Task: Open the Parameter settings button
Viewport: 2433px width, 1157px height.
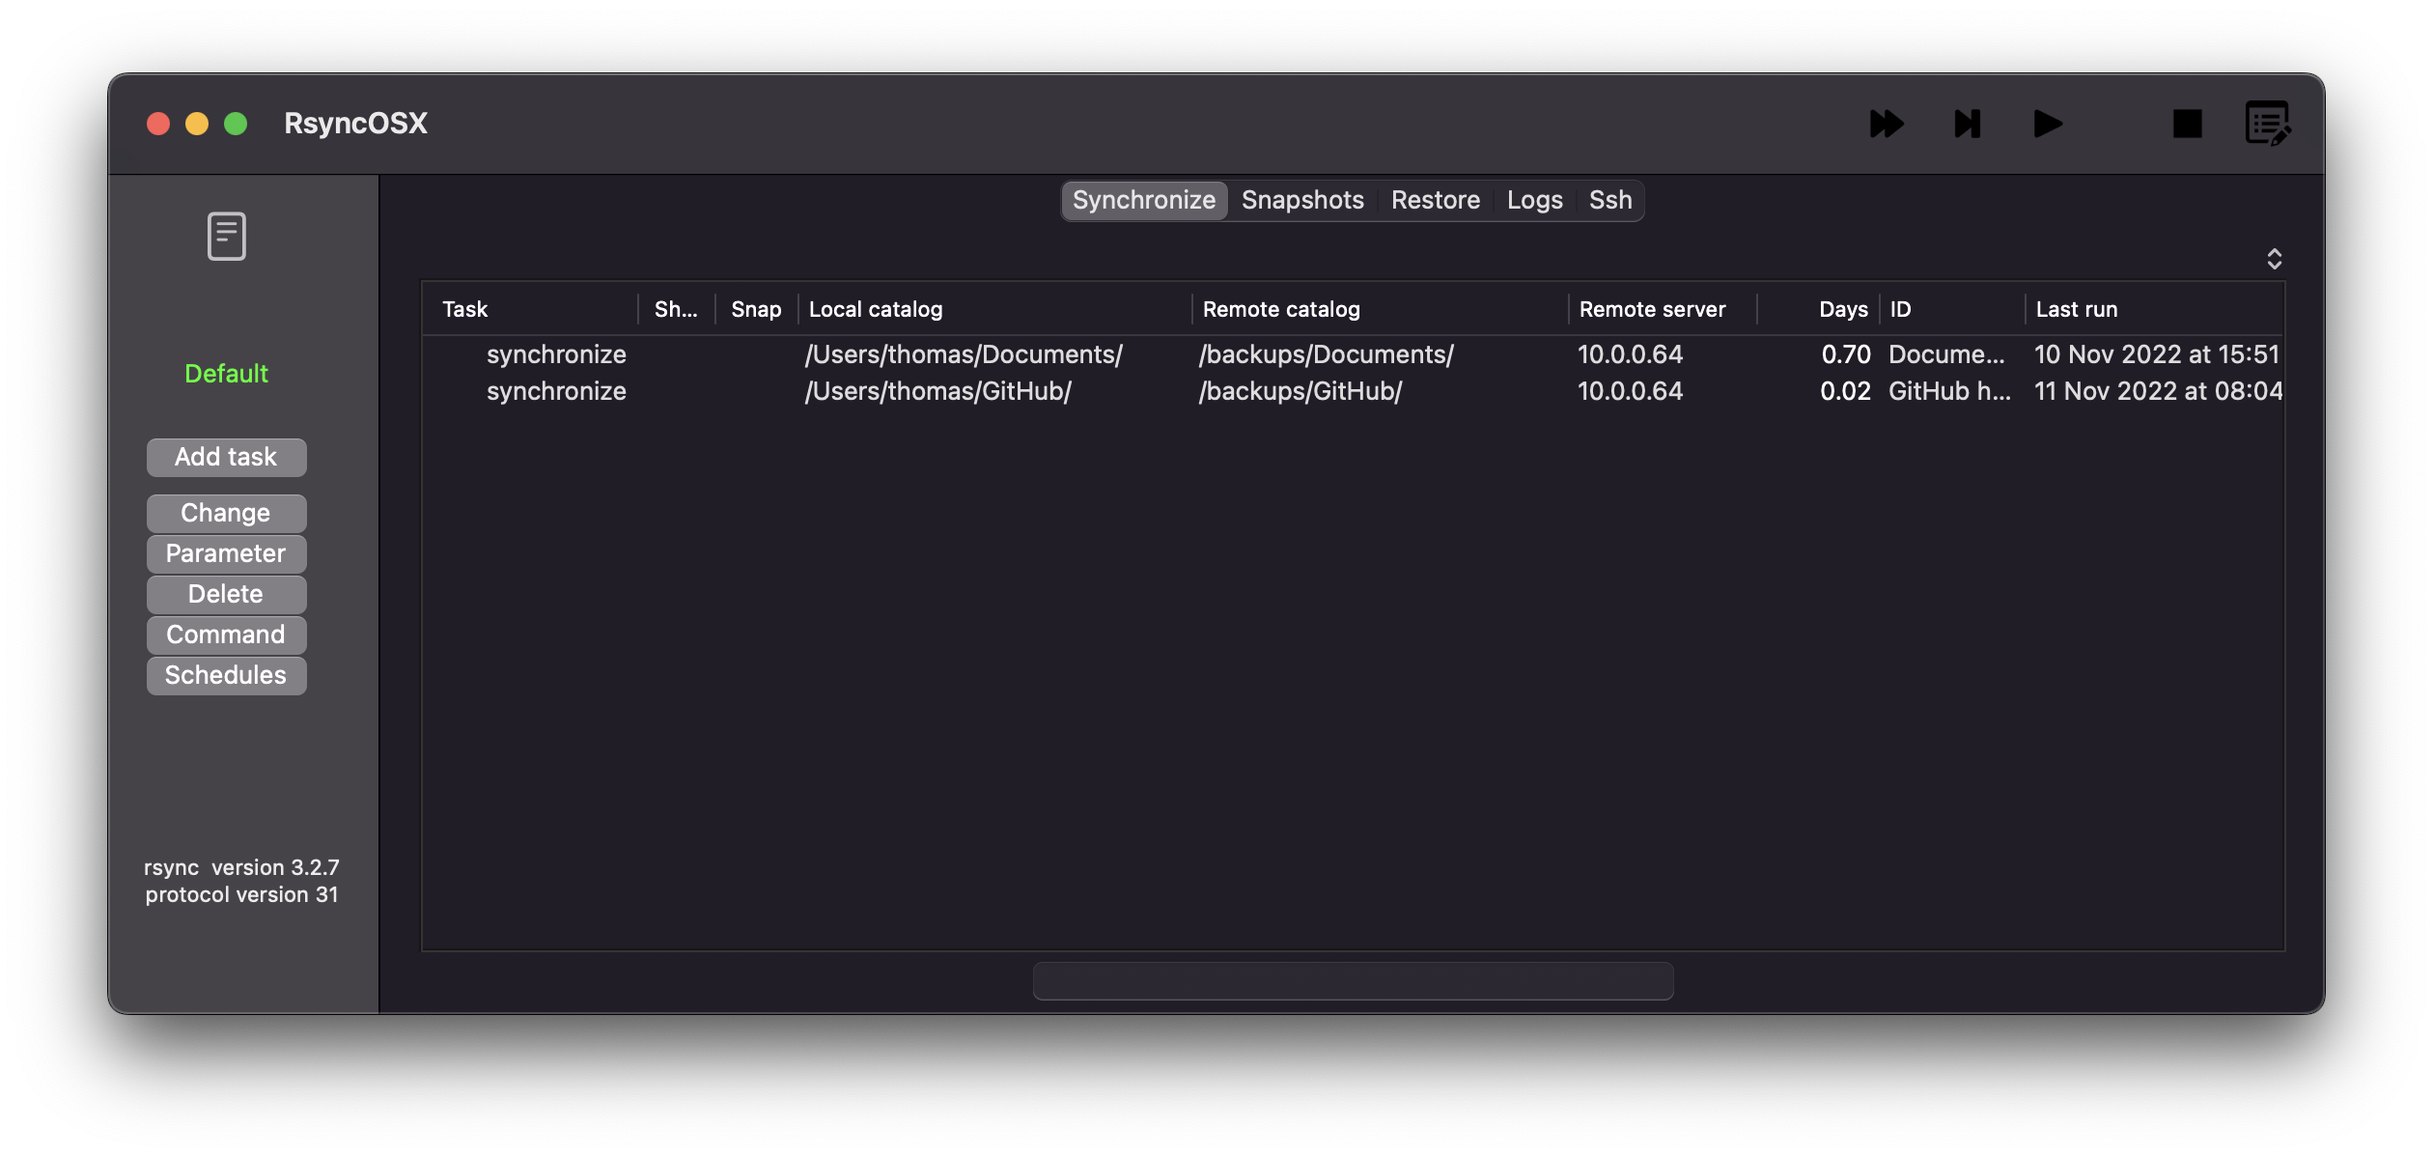Action: tap(226, 553)
